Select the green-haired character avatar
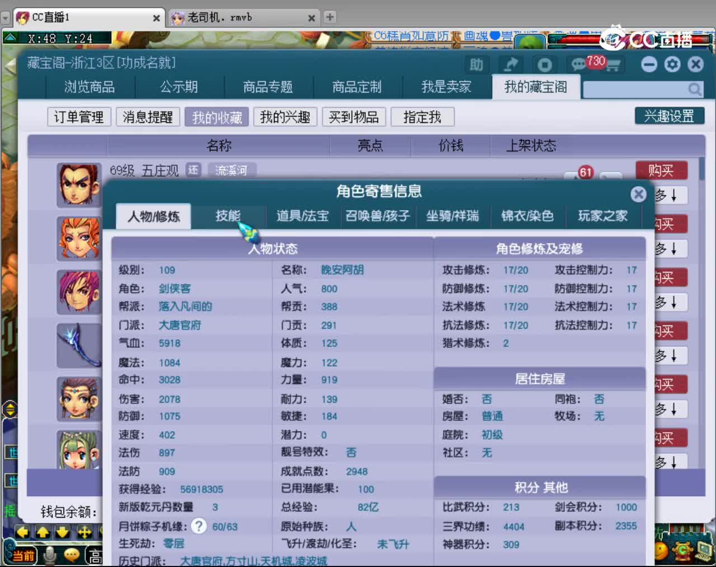This screenshot has width=716, height=567. click(x=79, y=449)
